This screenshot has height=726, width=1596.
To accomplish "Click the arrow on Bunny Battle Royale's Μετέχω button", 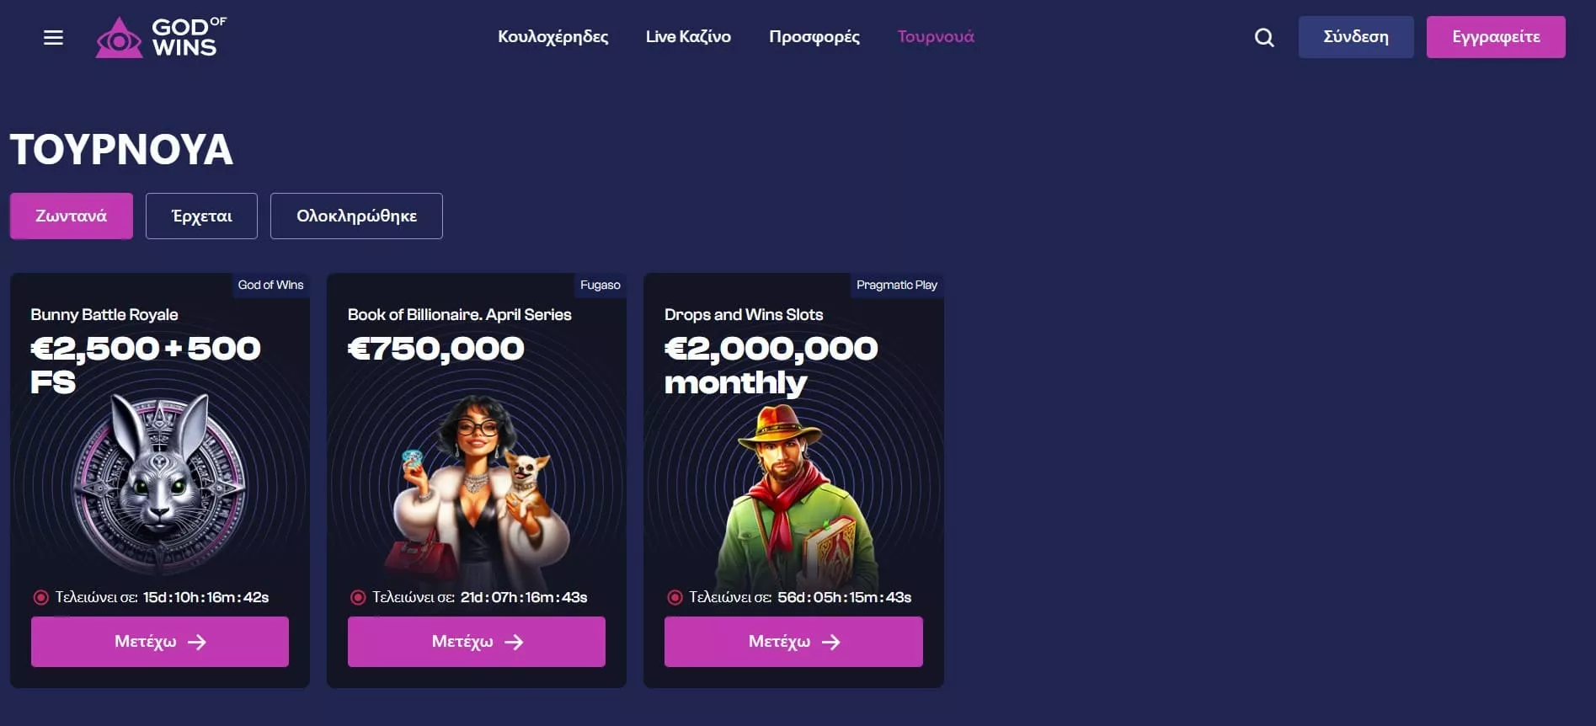I will tap(197, 642).
